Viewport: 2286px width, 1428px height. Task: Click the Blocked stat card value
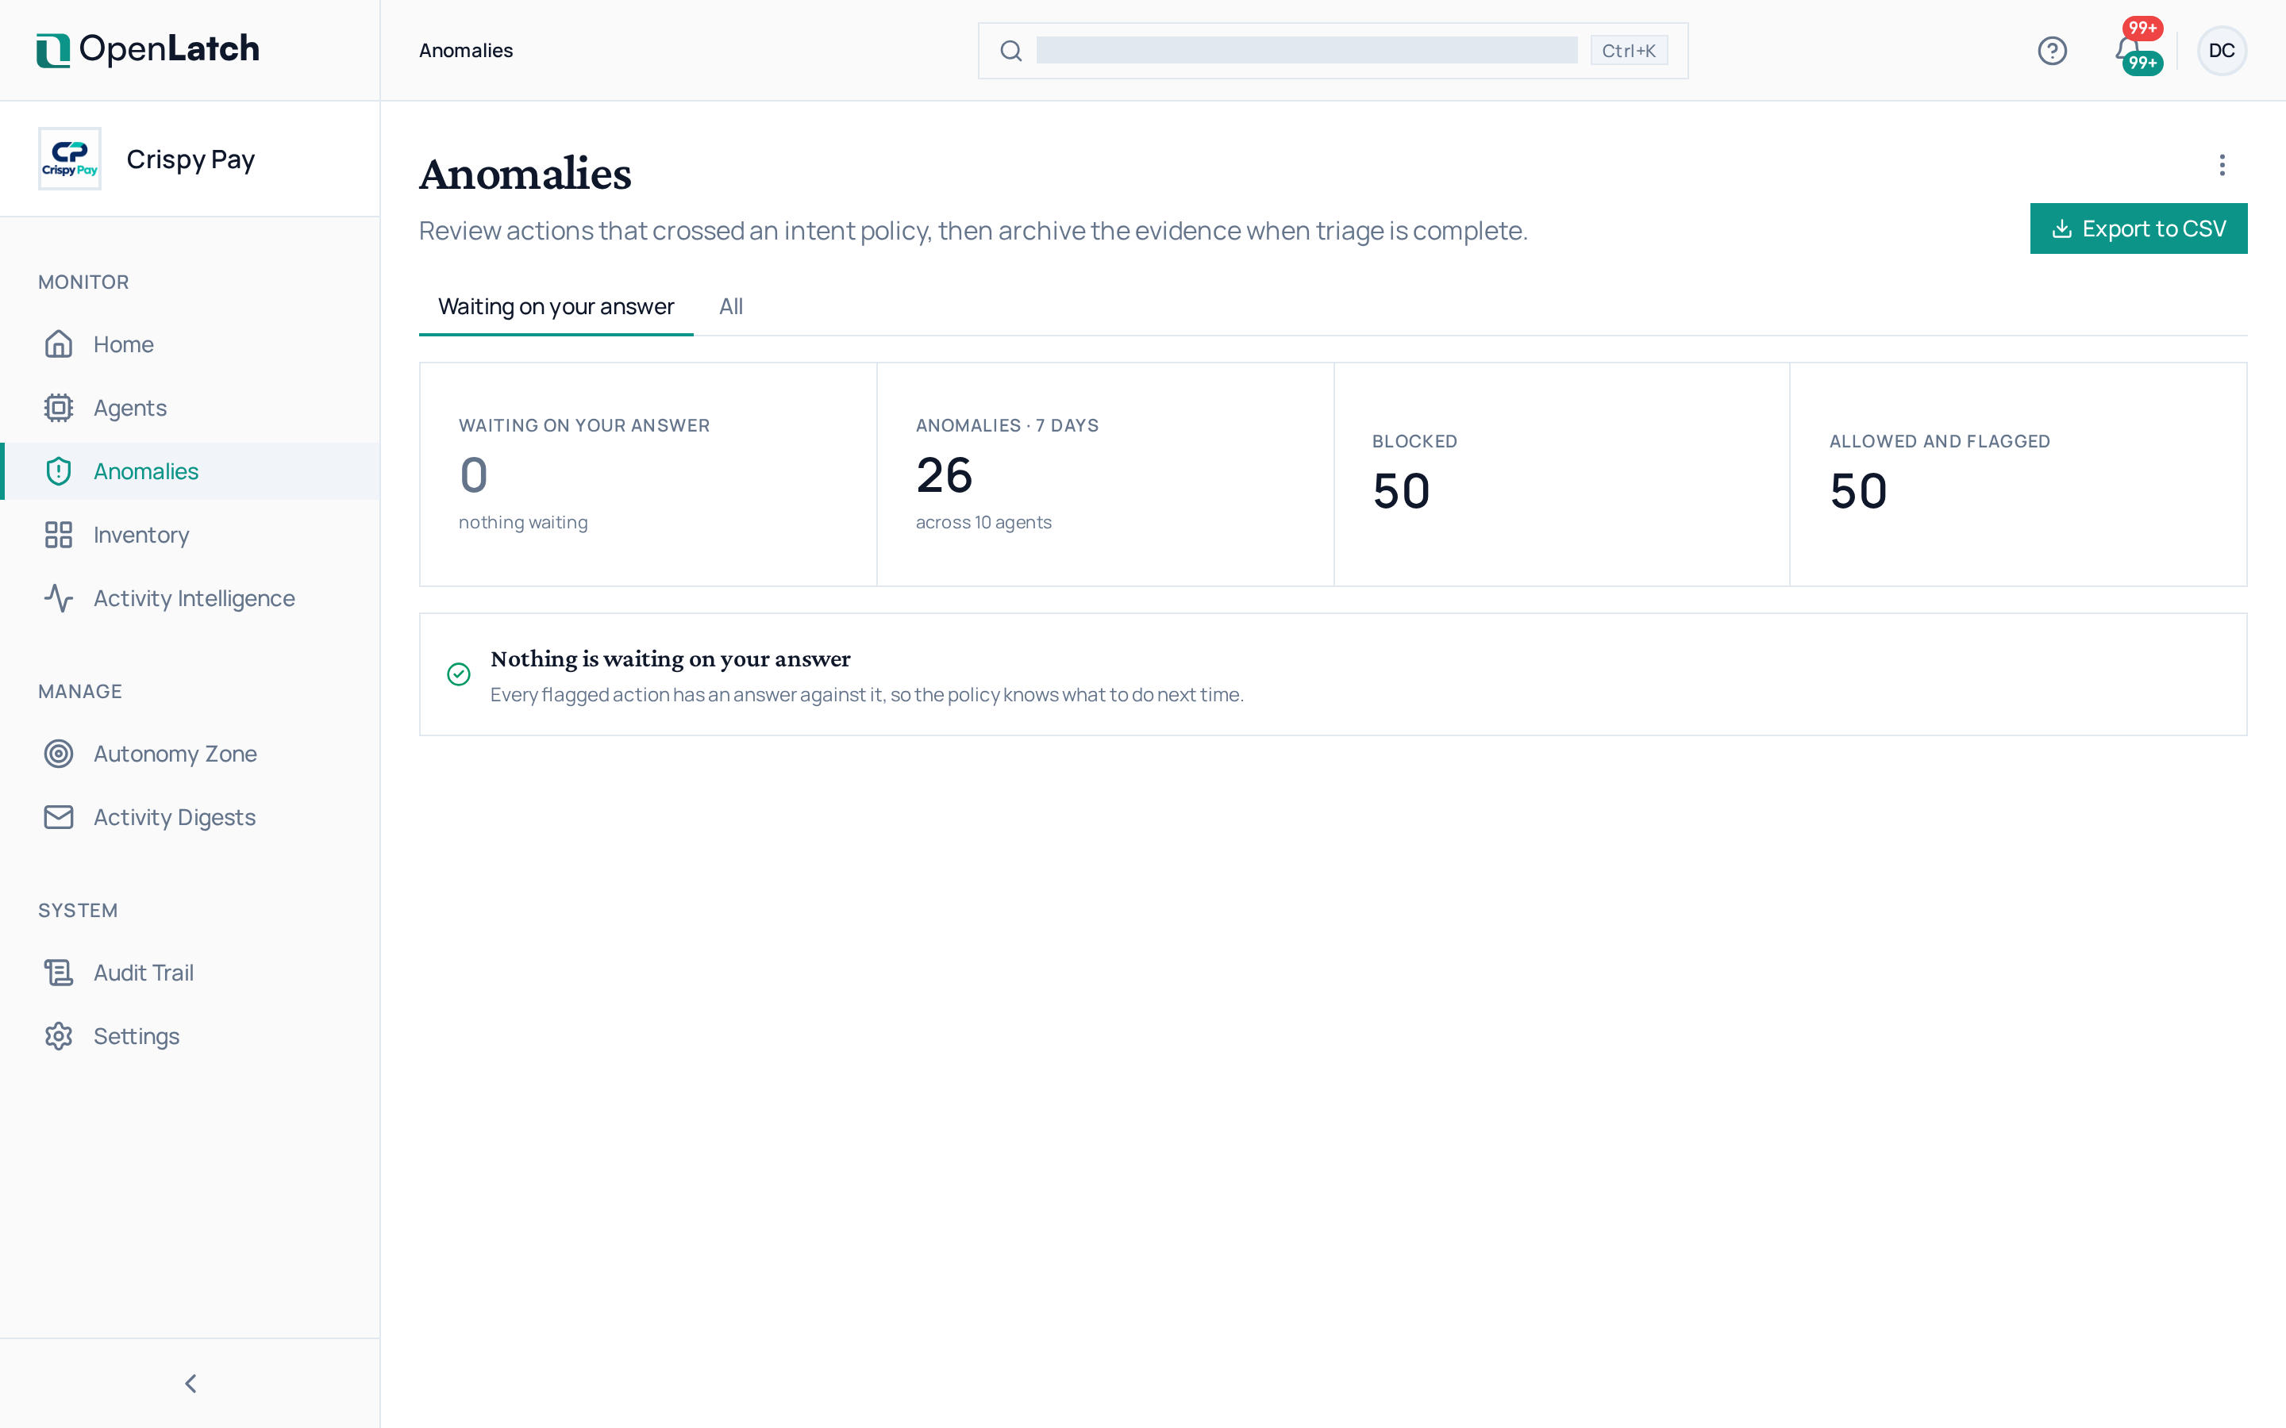pyautogui.click(x=1401, y=491)
